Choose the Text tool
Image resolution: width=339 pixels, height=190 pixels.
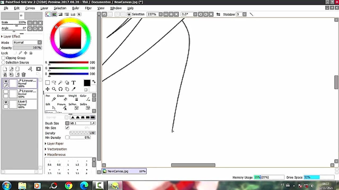74,83
